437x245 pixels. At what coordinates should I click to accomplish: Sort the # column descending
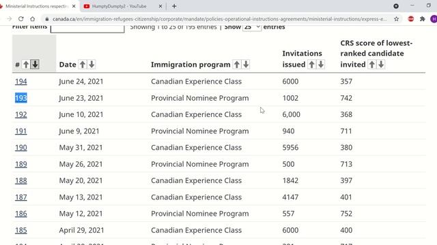pos(35,65)
